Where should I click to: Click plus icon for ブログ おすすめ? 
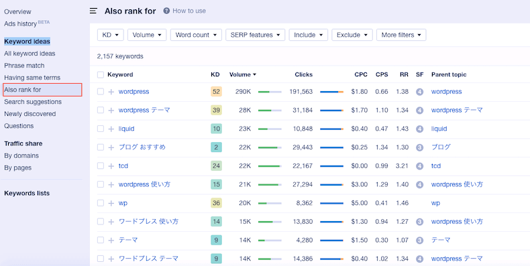point(111,147)
